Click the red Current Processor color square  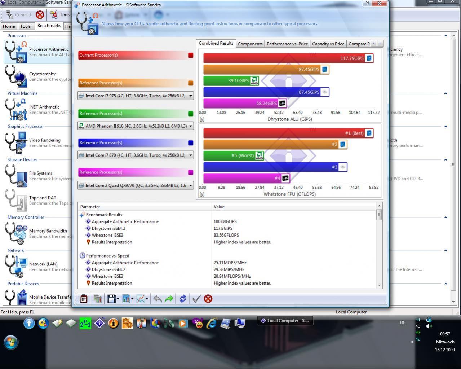pos(191,55)
